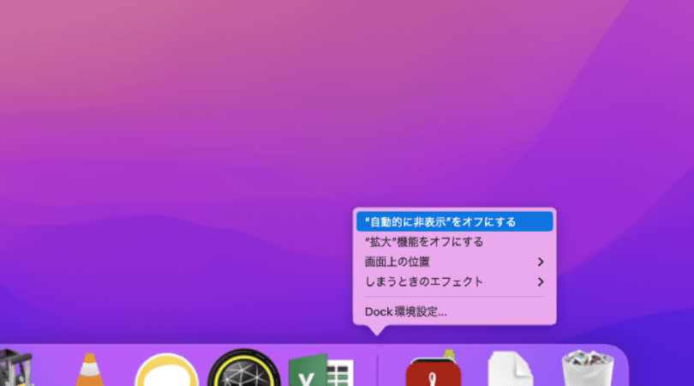Click the Dock separator line
694x386 pixels.
pyautogui.click(x=378, y=370)
